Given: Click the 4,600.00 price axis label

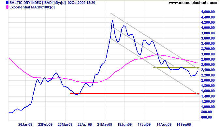Looking at the screenshot, I should (x=208, y=12).
